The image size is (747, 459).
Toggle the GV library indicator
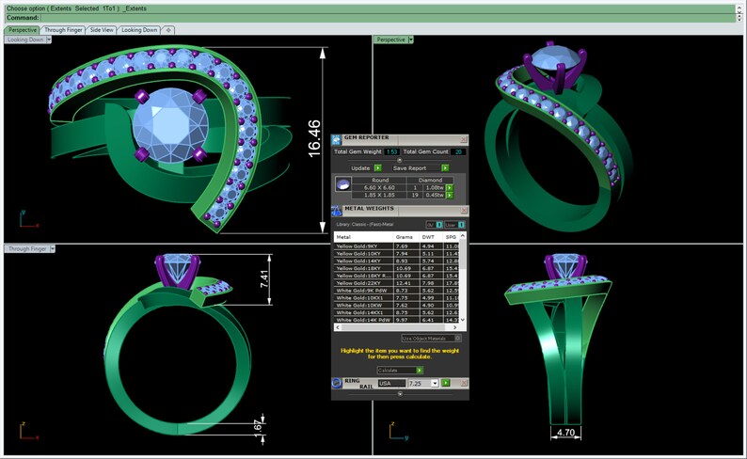[x=434, y=225]
